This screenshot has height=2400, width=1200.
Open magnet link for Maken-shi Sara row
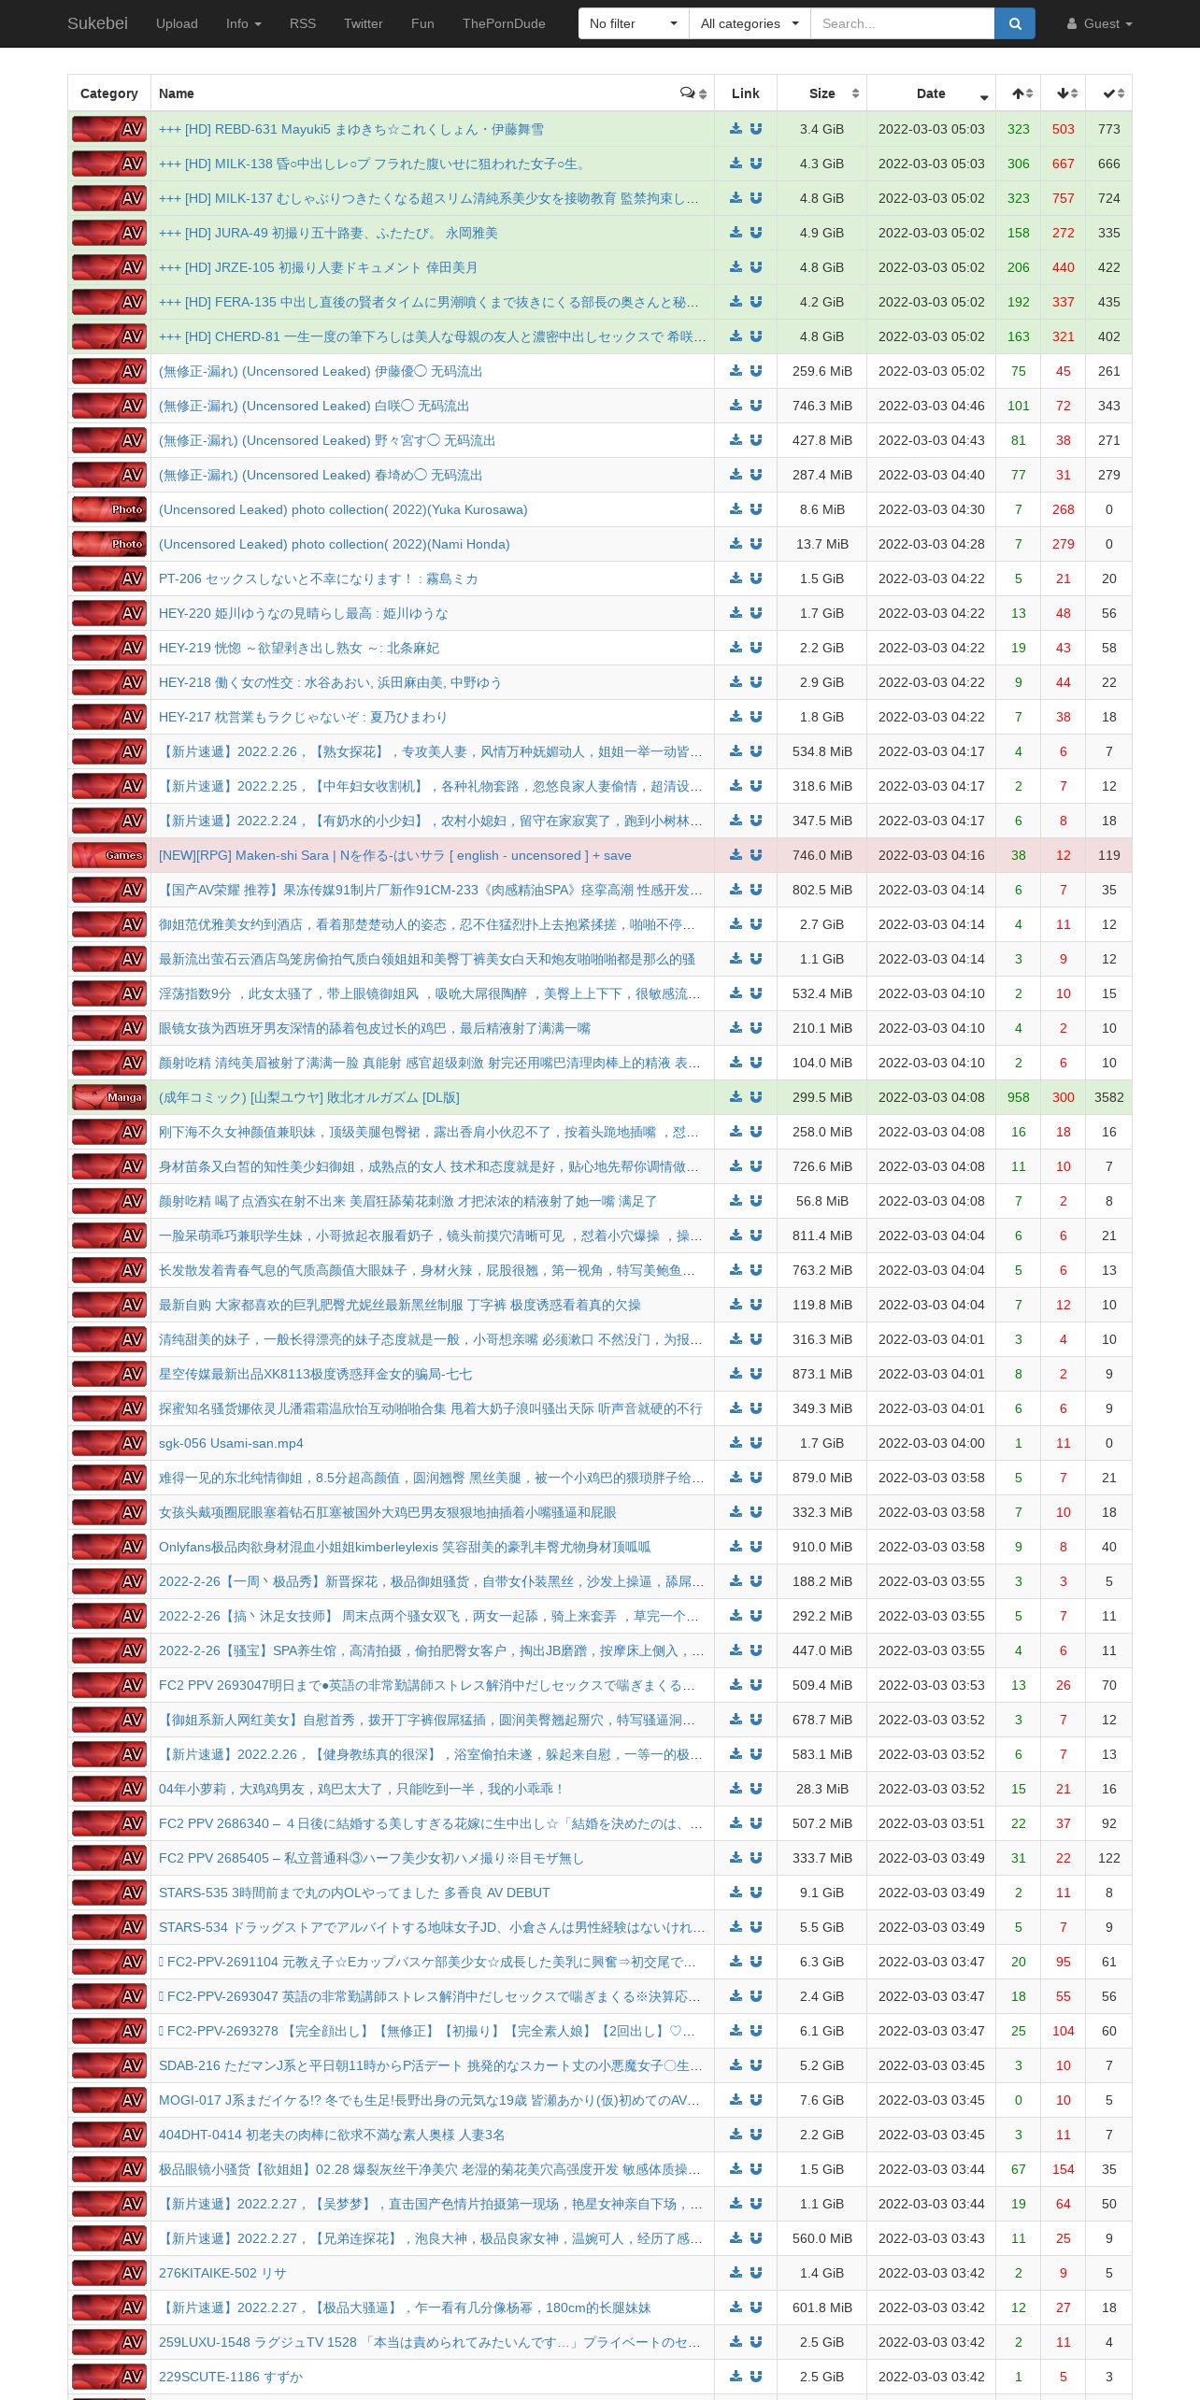[756, 855]
